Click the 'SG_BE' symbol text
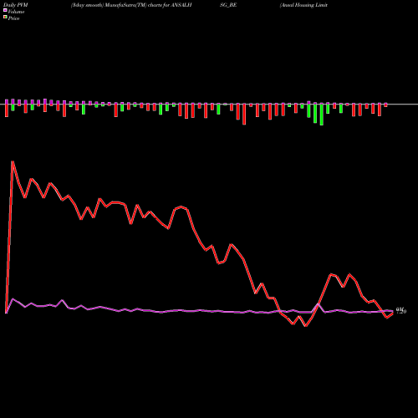This screenshot has width=418, height=418. point(228,5)
